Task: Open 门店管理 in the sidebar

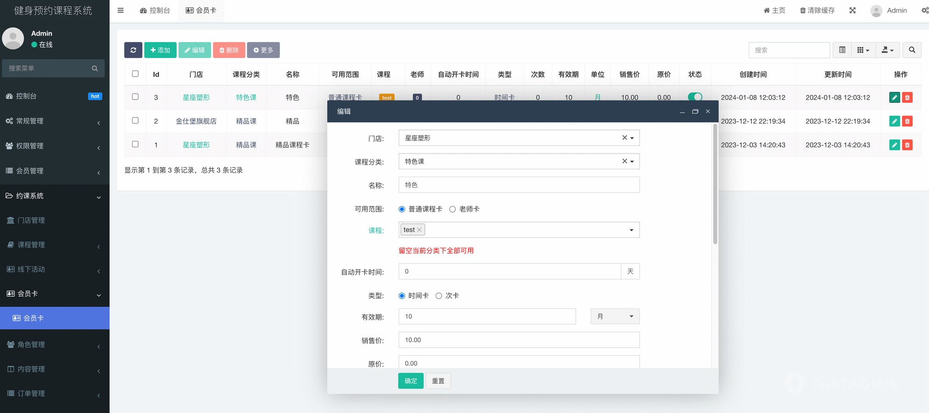Action: click(31, 221)
